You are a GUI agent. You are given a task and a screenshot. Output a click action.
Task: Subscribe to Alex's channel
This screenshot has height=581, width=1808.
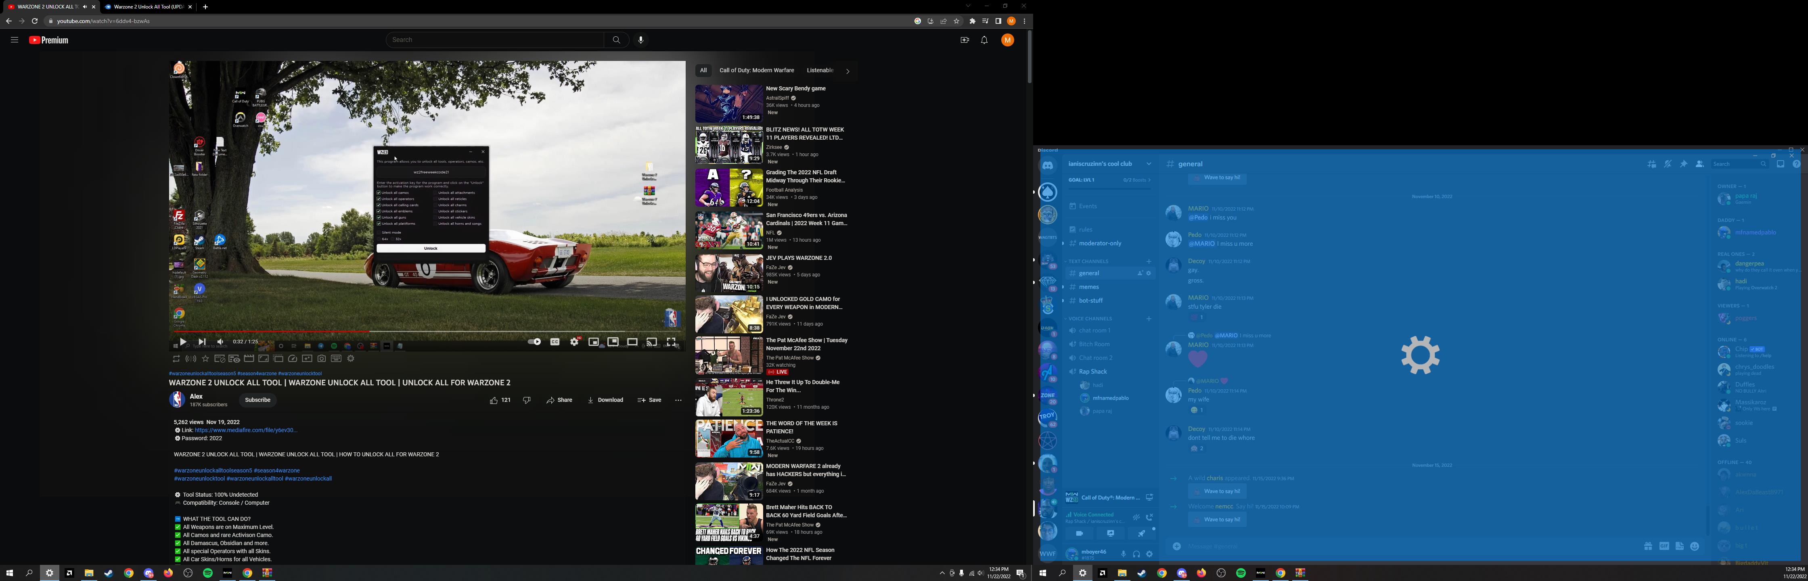257,400
